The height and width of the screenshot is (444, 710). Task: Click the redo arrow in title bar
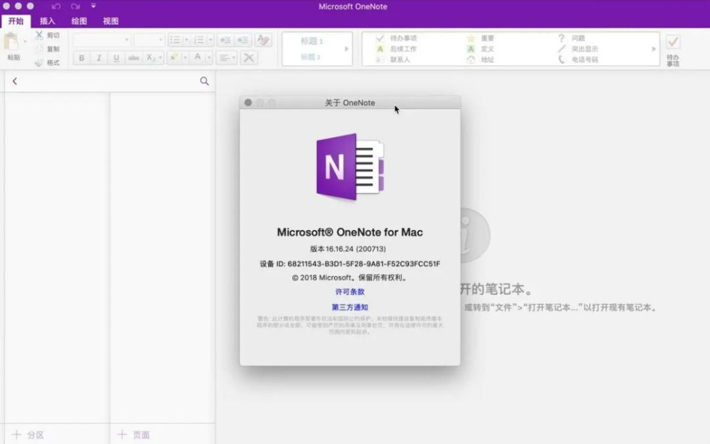tap(75, 7)
